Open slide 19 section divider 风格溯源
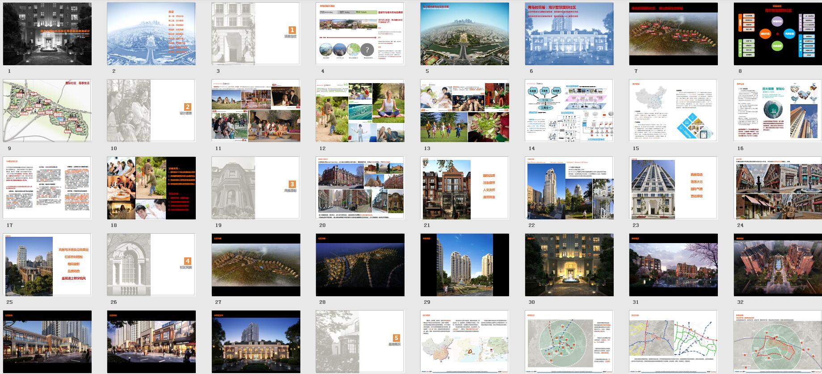The height and width of the screenshot is (374, 822). [x=256, y=188]
